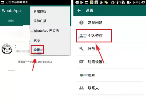Open 帐号 account settings
Image resolution: width=146 pixels, height=106 pixels.
coord(110,49)
